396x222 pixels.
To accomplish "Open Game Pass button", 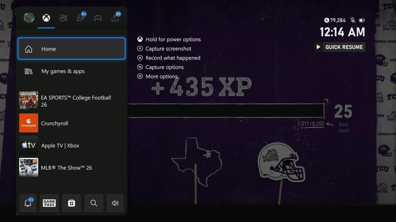I will [49, 203].
